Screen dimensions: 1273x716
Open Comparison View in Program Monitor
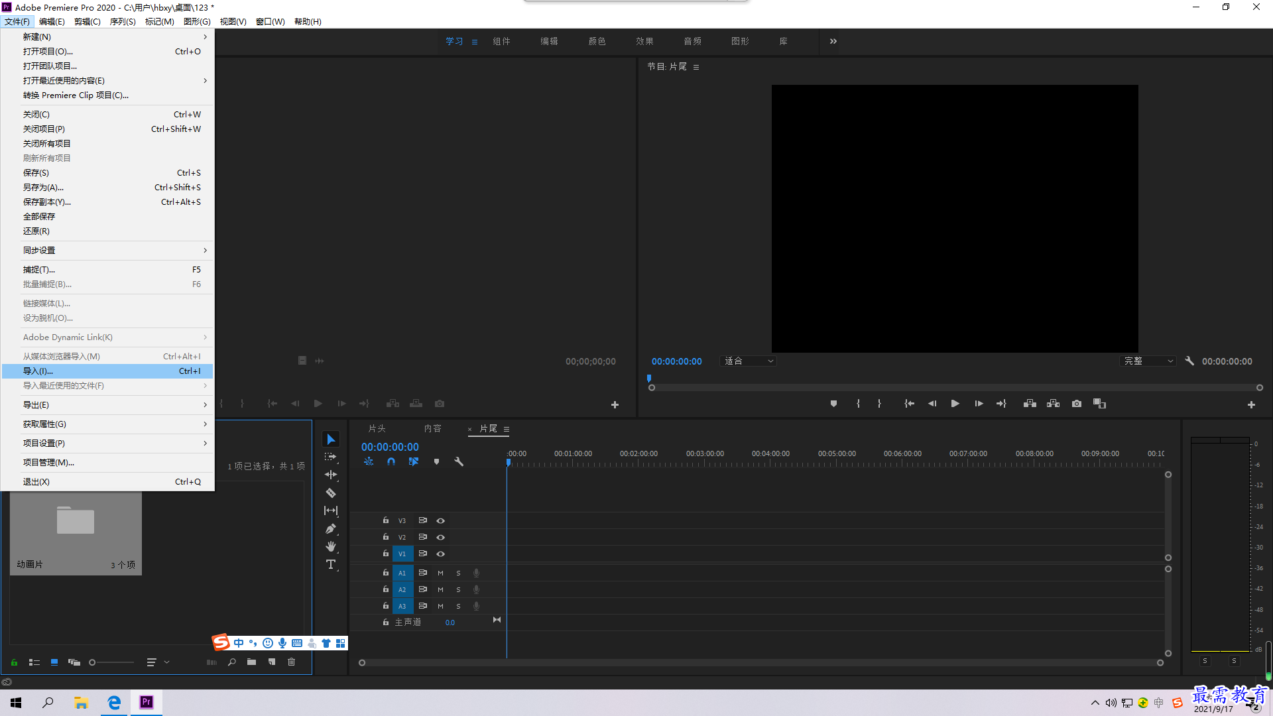click(x=1099, y=404)
